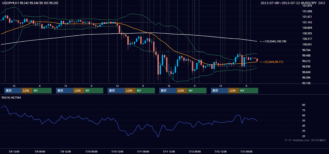Click the 120 SMA 100.190 label
329x154 pixels.
click(x=273, y=41)
